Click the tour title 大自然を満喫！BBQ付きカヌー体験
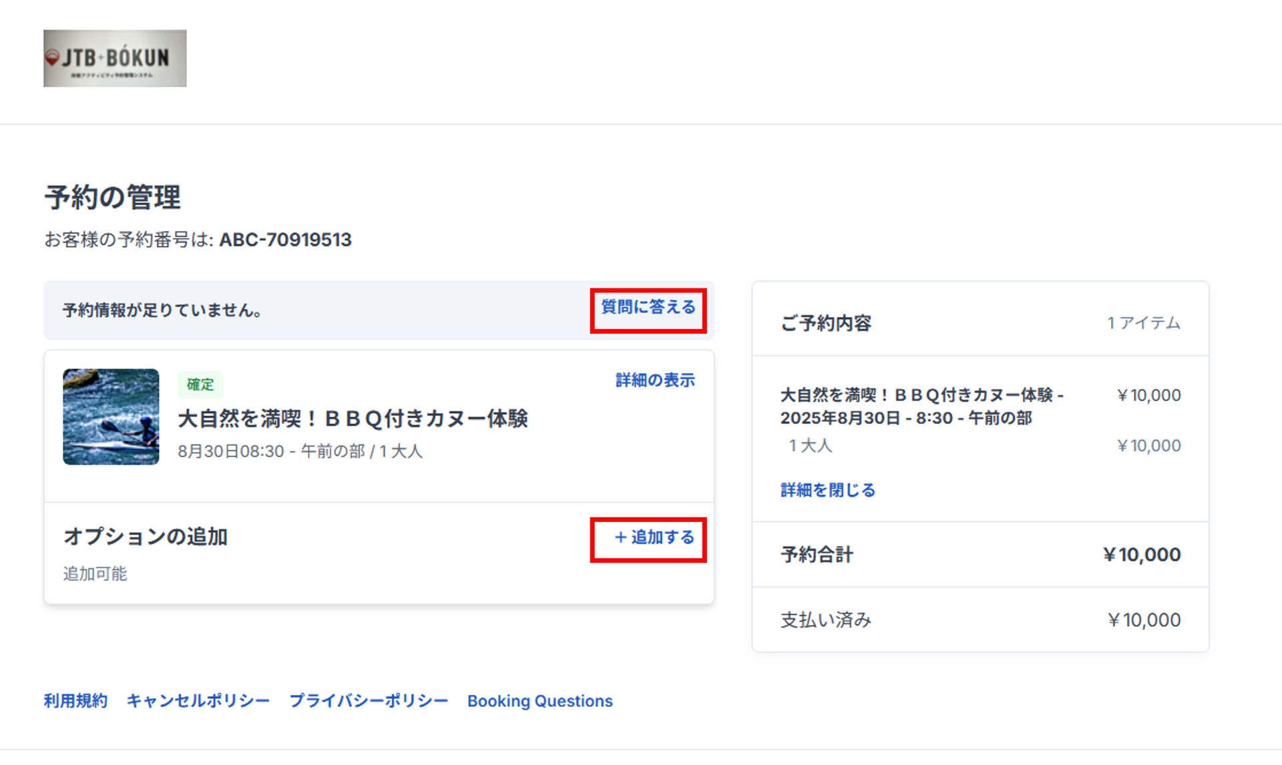 353,419
